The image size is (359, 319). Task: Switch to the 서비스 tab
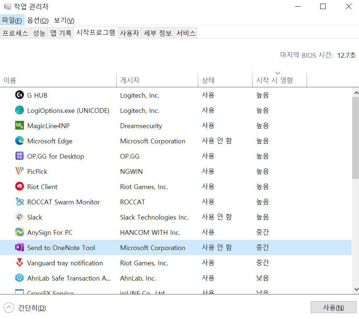point(186,33)
